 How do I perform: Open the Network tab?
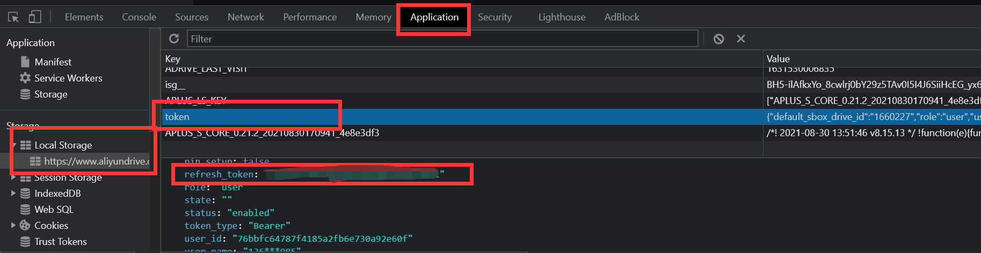coord(246,17)
